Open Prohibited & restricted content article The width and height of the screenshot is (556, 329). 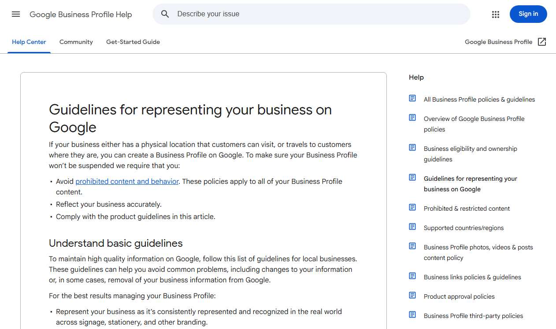tap(467, 208)
